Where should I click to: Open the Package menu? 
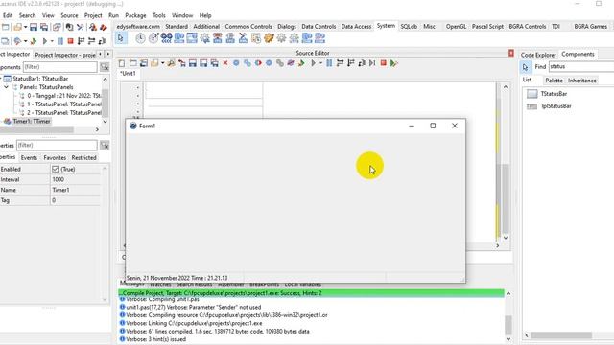(135, 15)
